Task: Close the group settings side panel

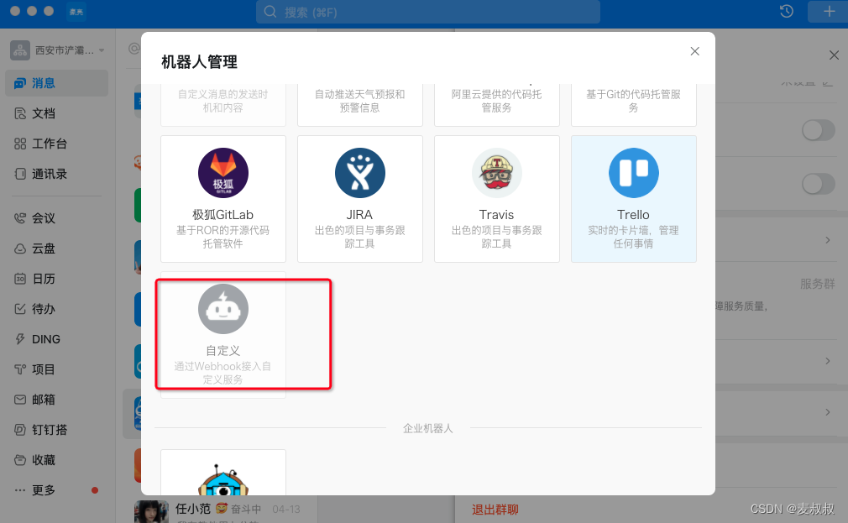Action: (x=834, y=55)
